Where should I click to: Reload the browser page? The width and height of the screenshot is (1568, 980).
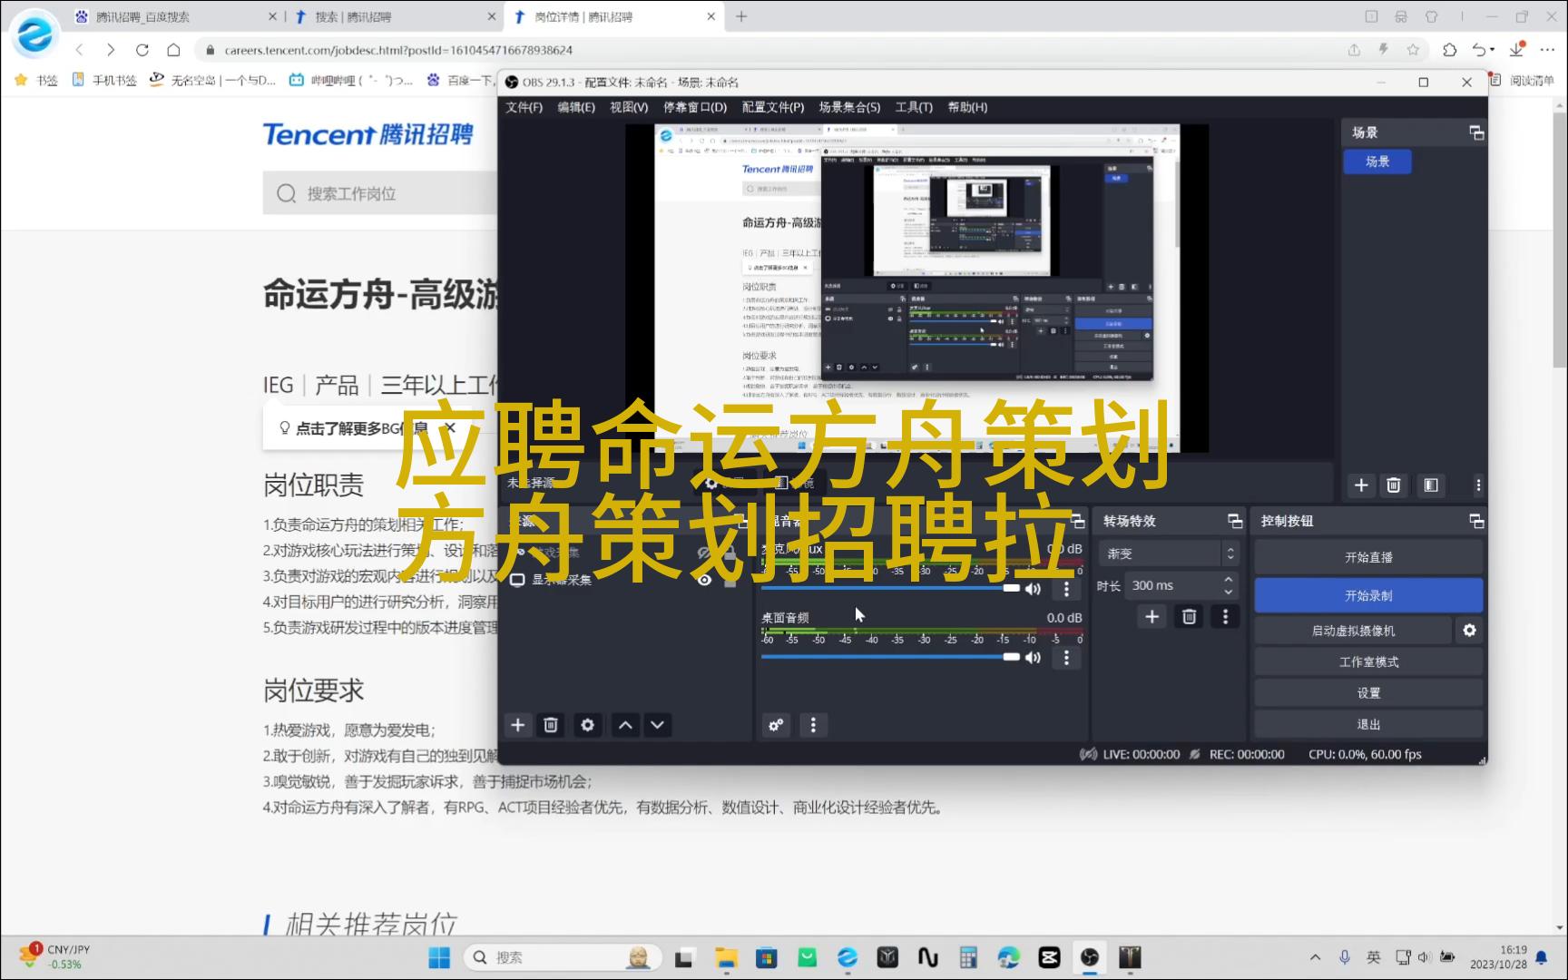tap(142, 50)
